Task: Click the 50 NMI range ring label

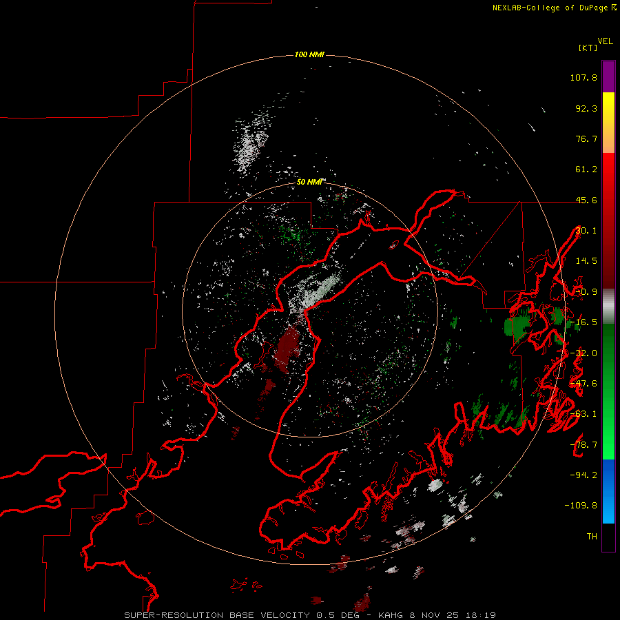Action: coord(309,182)
